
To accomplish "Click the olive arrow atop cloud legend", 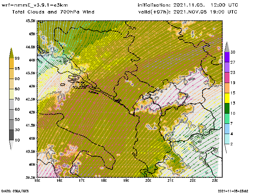I will coord(11,53).
